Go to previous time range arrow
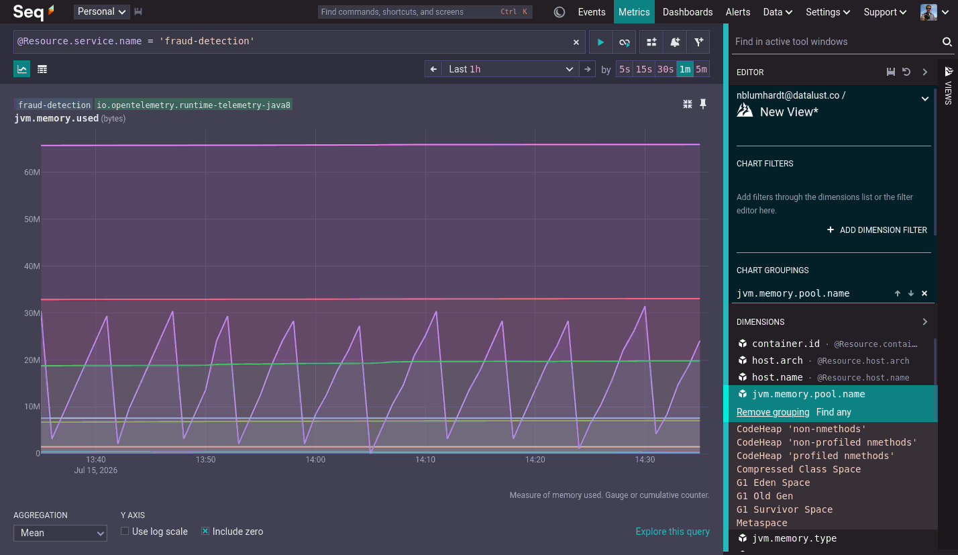This screenshot has height=555, width=958. click(433, 69)
